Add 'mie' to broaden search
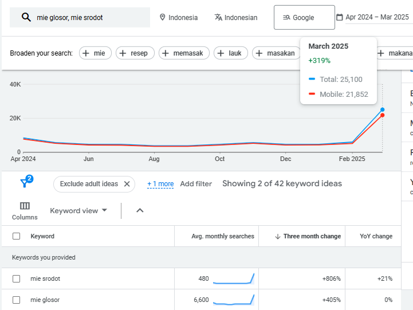413x310 pixels. coord(95,53)
